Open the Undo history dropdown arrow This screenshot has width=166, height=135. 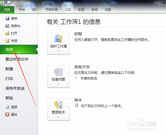coord(18,3)
